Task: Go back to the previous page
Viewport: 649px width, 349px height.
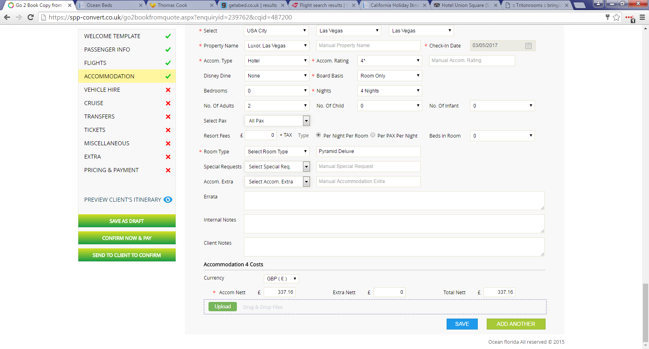Action: pyautogui.click(x=7, y=17)
